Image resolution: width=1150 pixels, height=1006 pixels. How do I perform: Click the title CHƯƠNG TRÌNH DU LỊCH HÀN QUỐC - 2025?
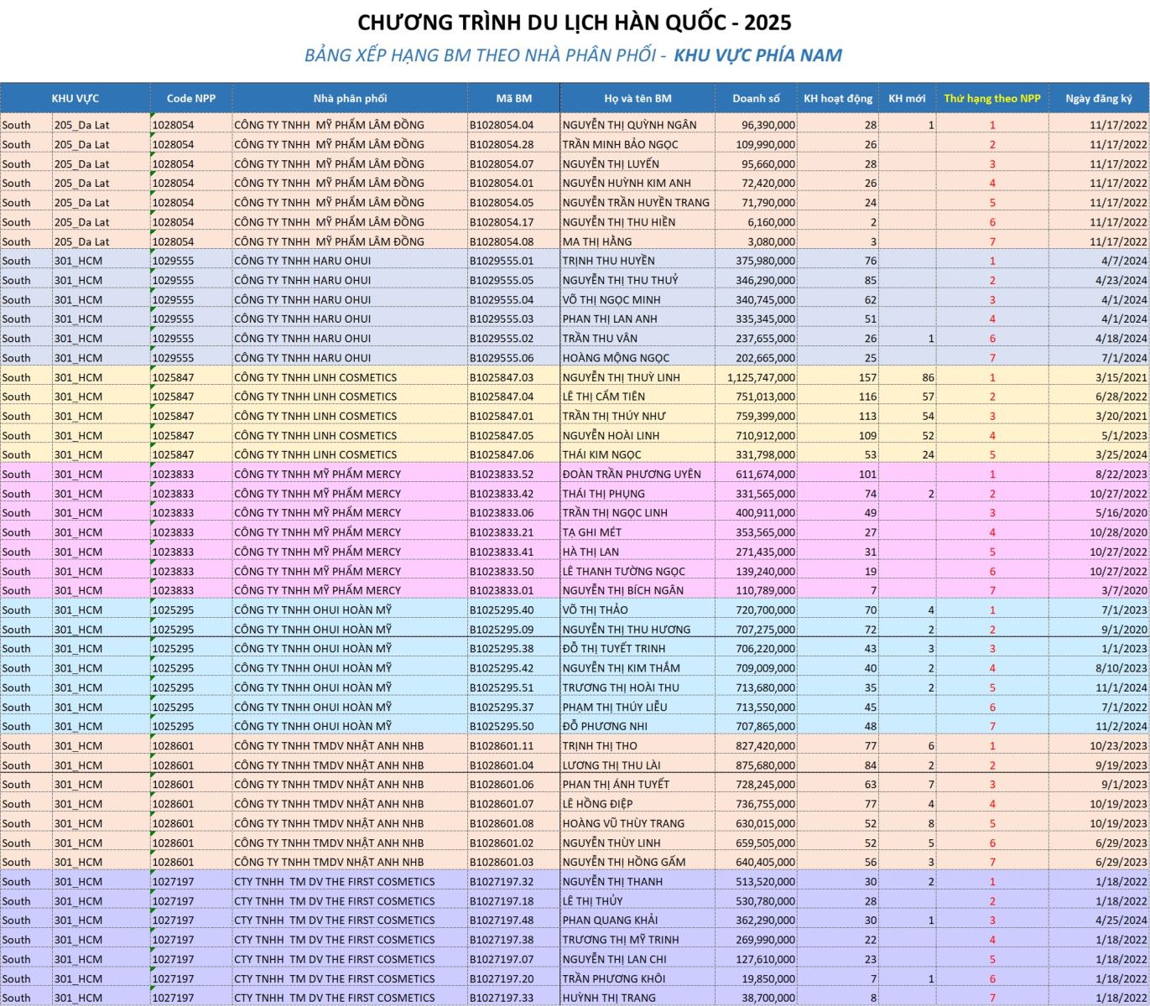[x=575, y=22]
